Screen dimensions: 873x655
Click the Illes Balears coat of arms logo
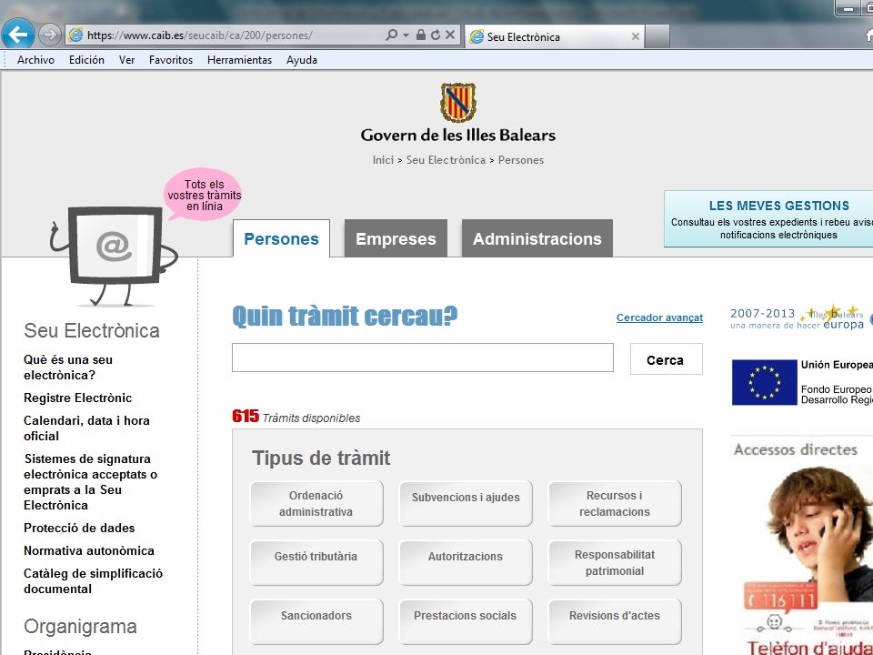pos(457,103)
